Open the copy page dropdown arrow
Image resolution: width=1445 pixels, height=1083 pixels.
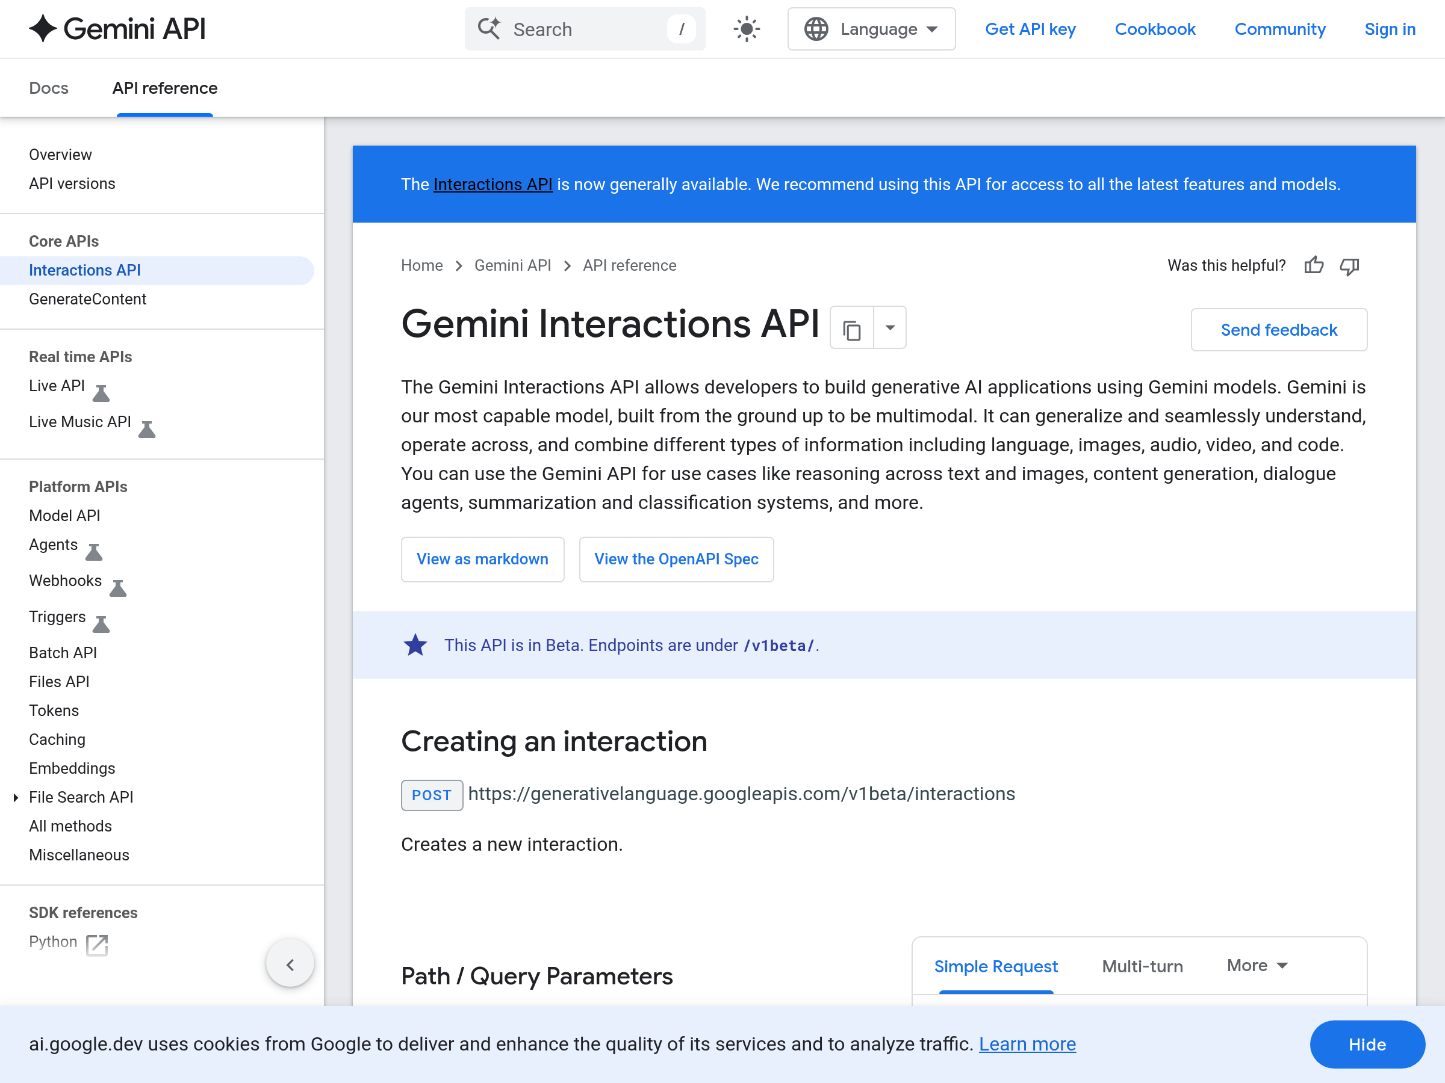pos(890,328)
